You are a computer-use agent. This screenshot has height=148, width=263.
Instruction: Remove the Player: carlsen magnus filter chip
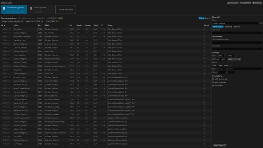(22, 21)
